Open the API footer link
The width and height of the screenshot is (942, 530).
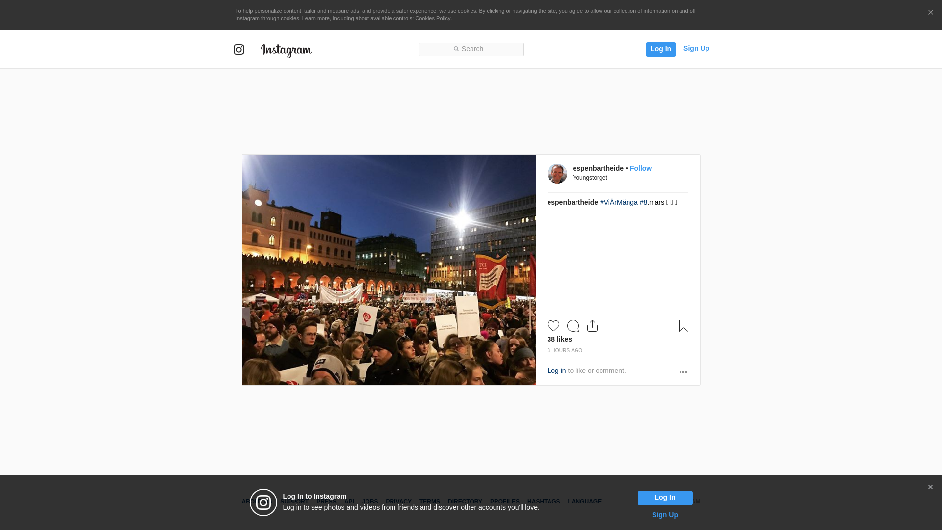click(349, 502)
